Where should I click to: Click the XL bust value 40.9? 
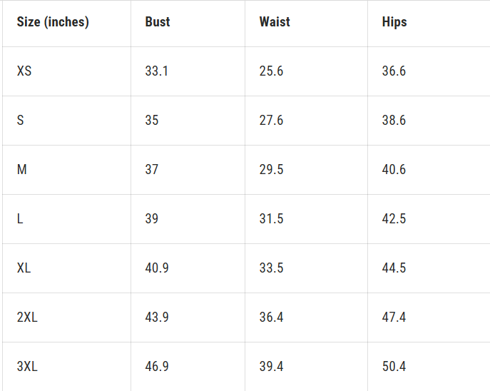(x=157, y=268)
